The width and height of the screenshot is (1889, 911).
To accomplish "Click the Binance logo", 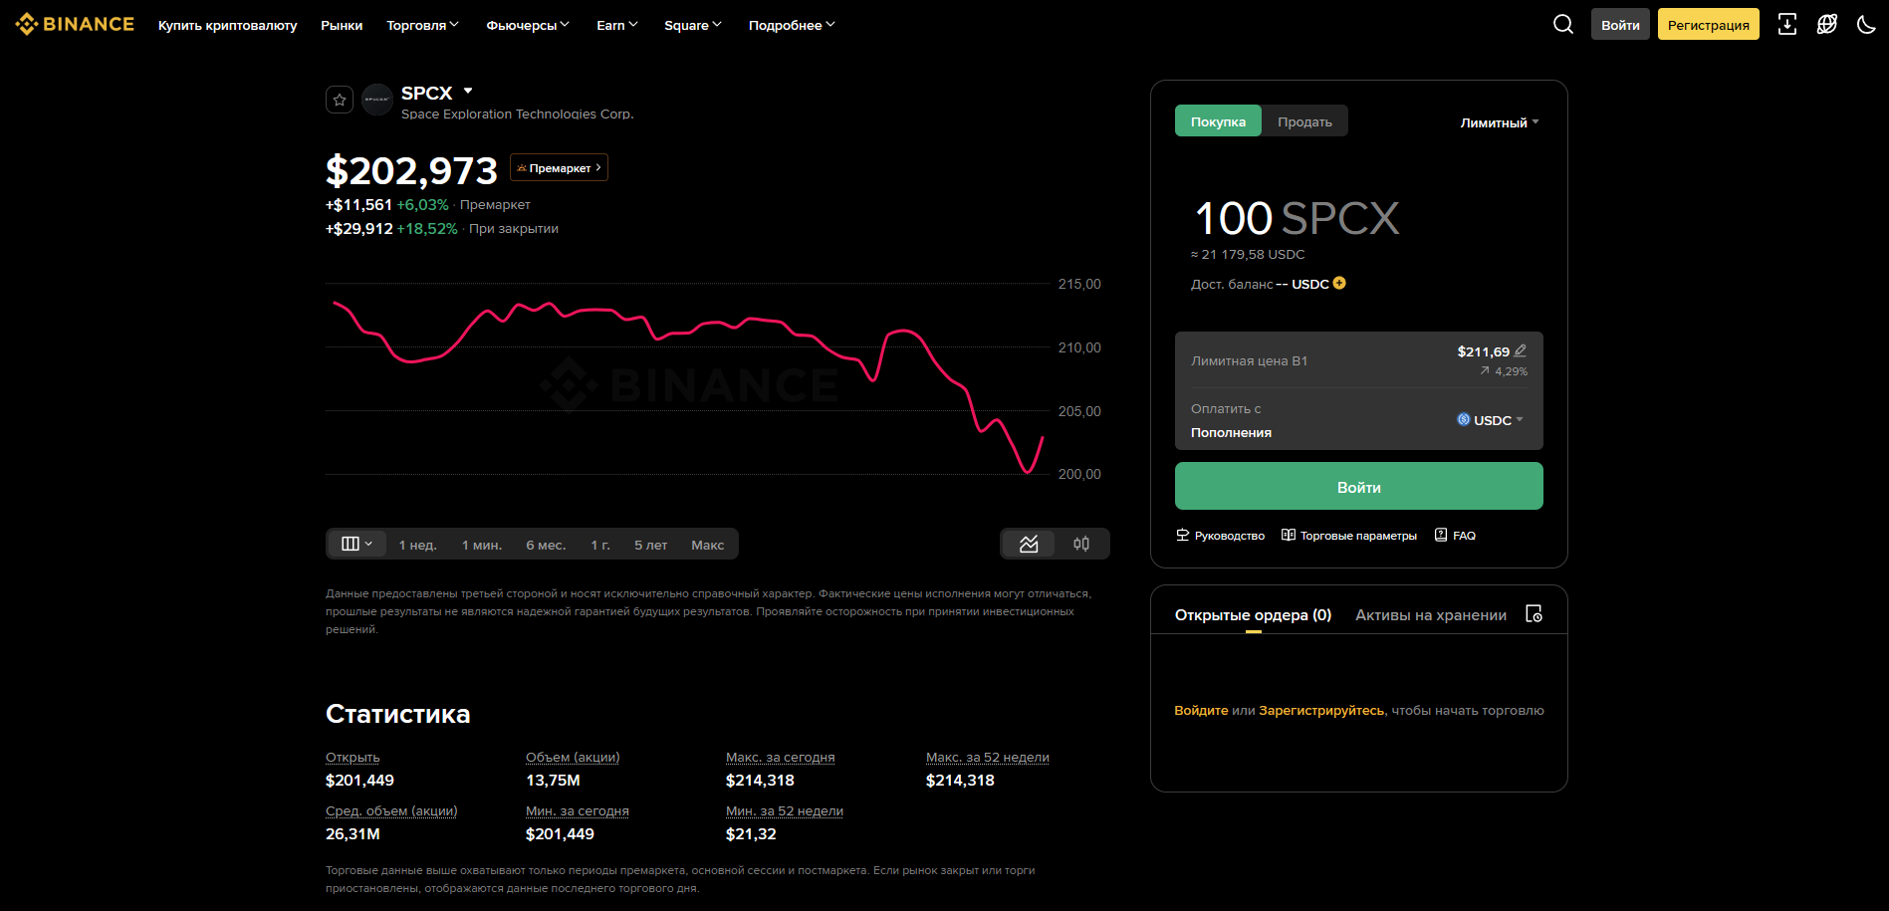I will [x=75, y=24].
